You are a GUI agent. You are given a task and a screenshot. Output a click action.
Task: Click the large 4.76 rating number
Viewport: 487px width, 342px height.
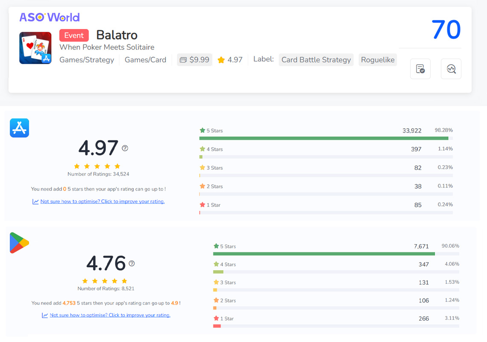point(106,263)
